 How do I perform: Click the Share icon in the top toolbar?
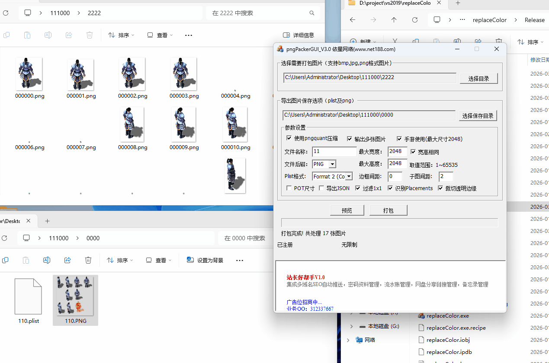pyautogui.click(x=68, y=35)
